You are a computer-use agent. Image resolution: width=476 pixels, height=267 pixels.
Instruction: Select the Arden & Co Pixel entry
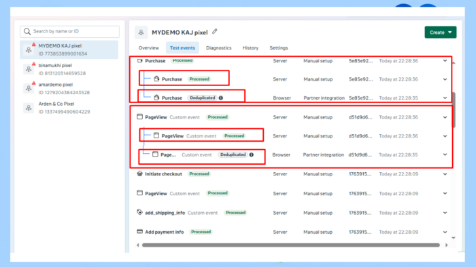(69, 108)
